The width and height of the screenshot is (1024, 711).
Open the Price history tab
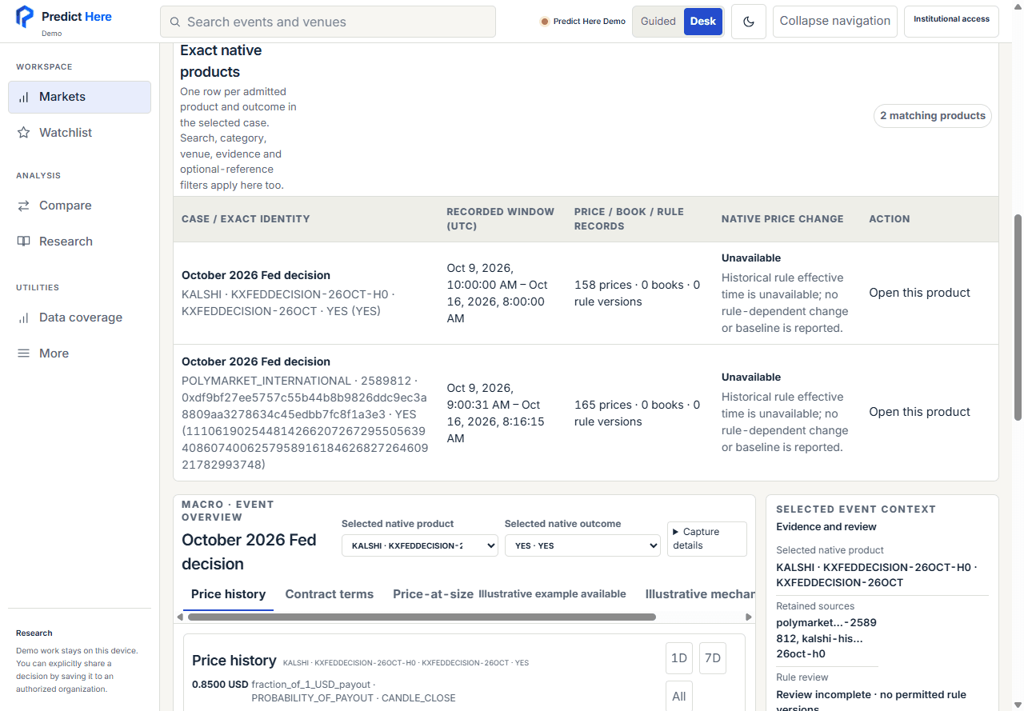pyautogui.click(x=229, y=594)
